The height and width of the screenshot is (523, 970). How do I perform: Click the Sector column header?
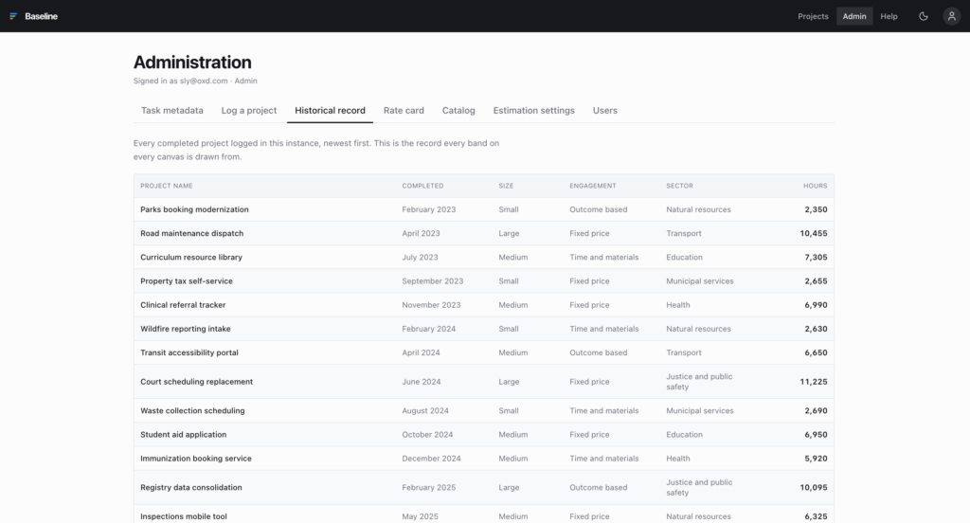coord(679,186)
